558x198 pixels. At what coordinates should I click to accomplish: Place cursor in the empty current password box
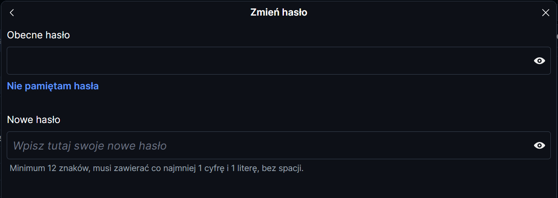(x=270, y=61)
